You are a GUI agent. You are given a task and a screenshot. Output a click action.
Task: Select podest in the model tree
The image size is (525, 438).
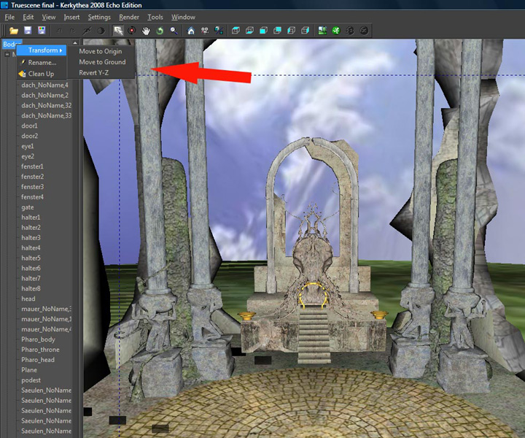(x=31, y=380)
